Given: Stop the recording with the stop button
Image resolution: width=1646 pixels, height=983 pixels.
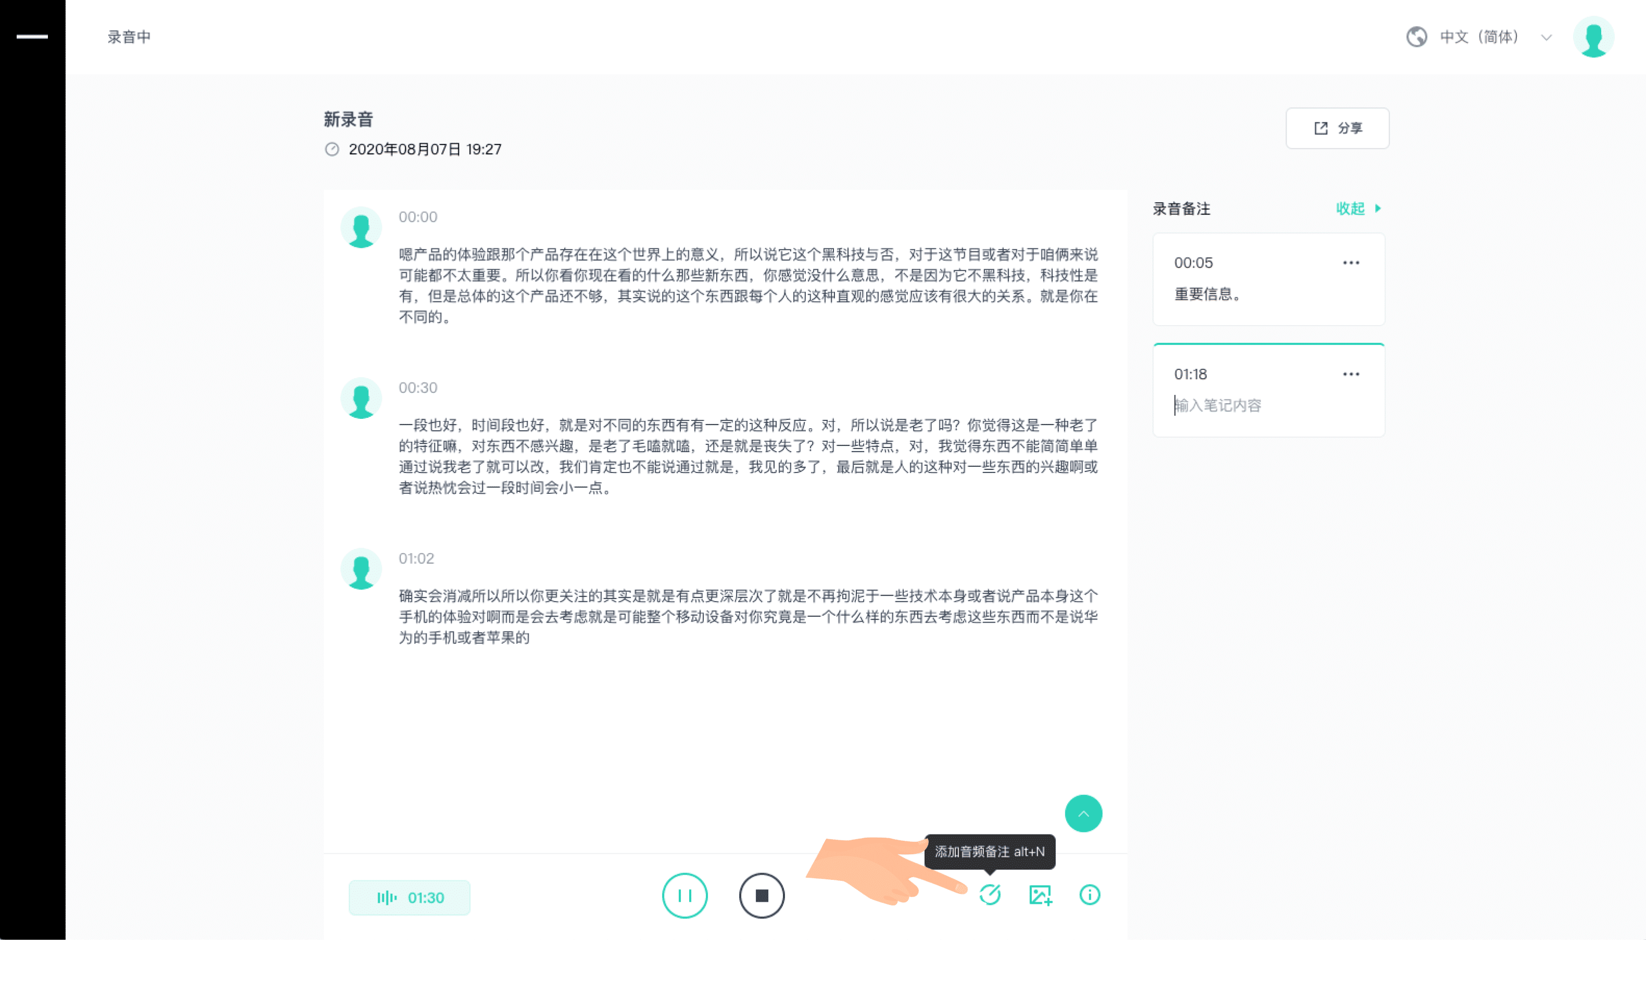Looking at the screenshot, I should coord(762,895).
